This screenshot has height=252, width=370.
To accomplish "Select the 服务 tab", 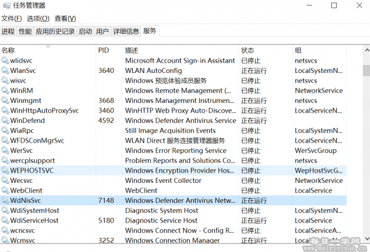I will (150, 31).
